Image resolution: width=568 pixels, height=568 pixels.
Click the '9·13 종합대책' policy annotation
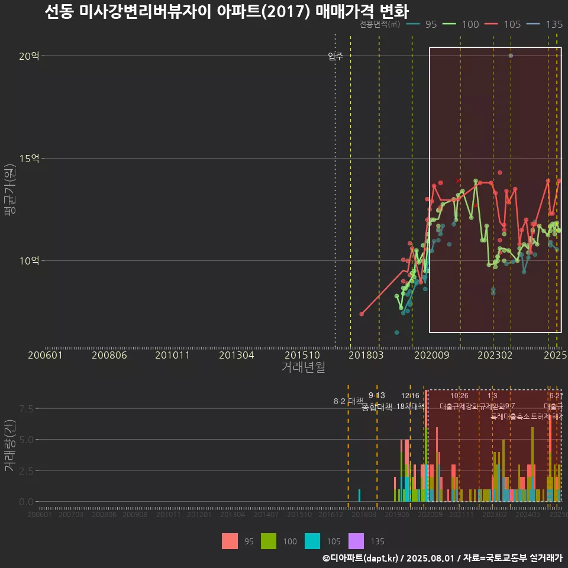click(x=377, y=401)
